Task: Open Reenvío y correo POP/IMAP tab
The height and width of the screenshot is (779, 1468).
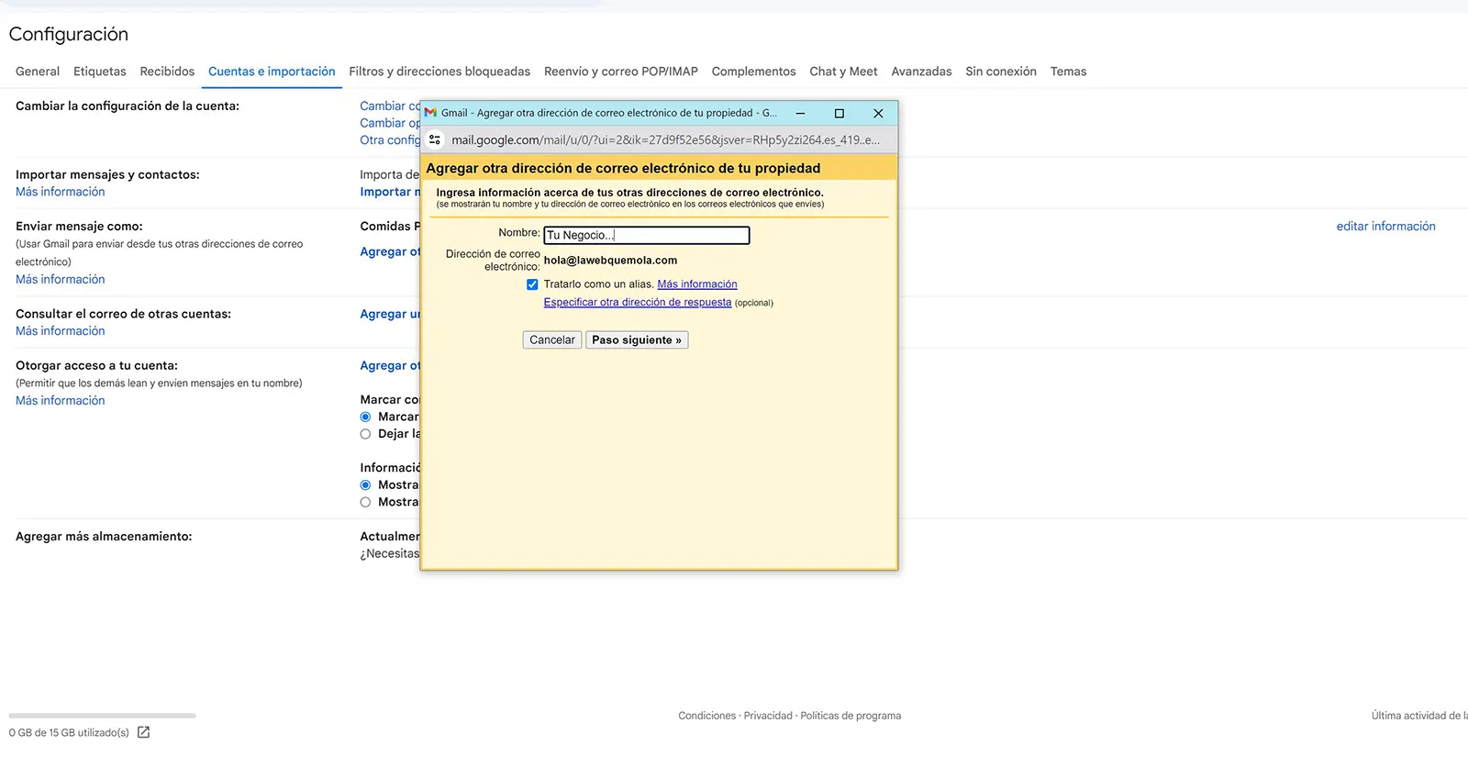Action: (x=620, y=72)
